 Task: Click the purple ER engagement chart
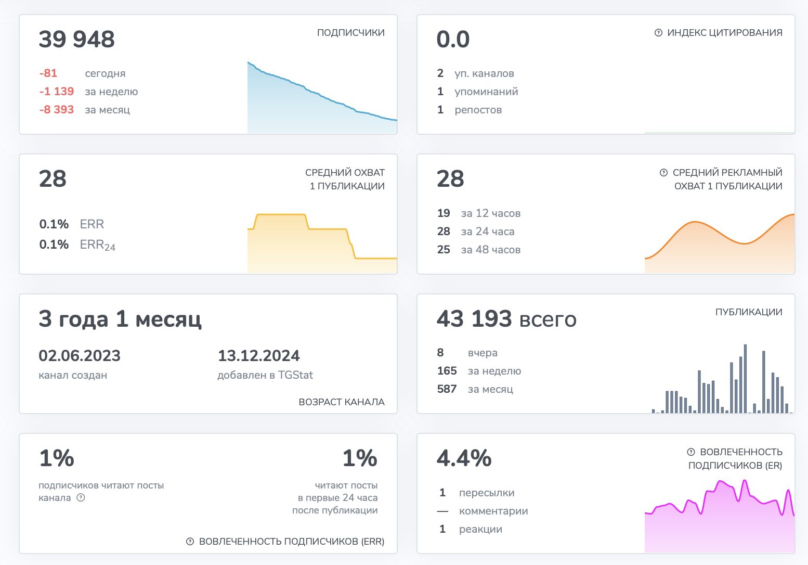[720, 516]
